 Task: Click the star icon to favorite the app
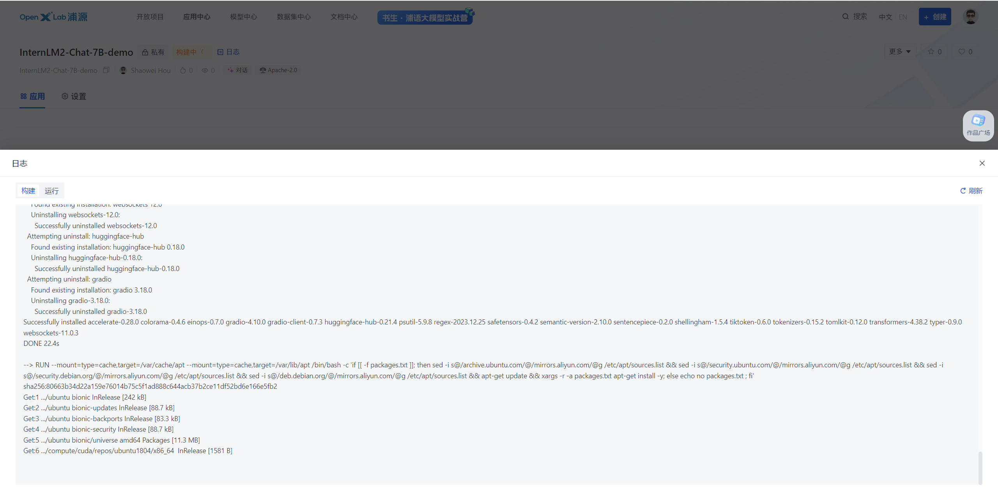[931, 51]
